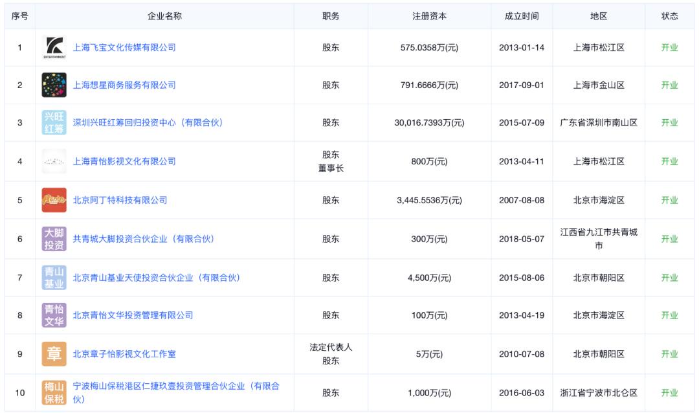Click the date 2007-08-08

pos(522,200)
